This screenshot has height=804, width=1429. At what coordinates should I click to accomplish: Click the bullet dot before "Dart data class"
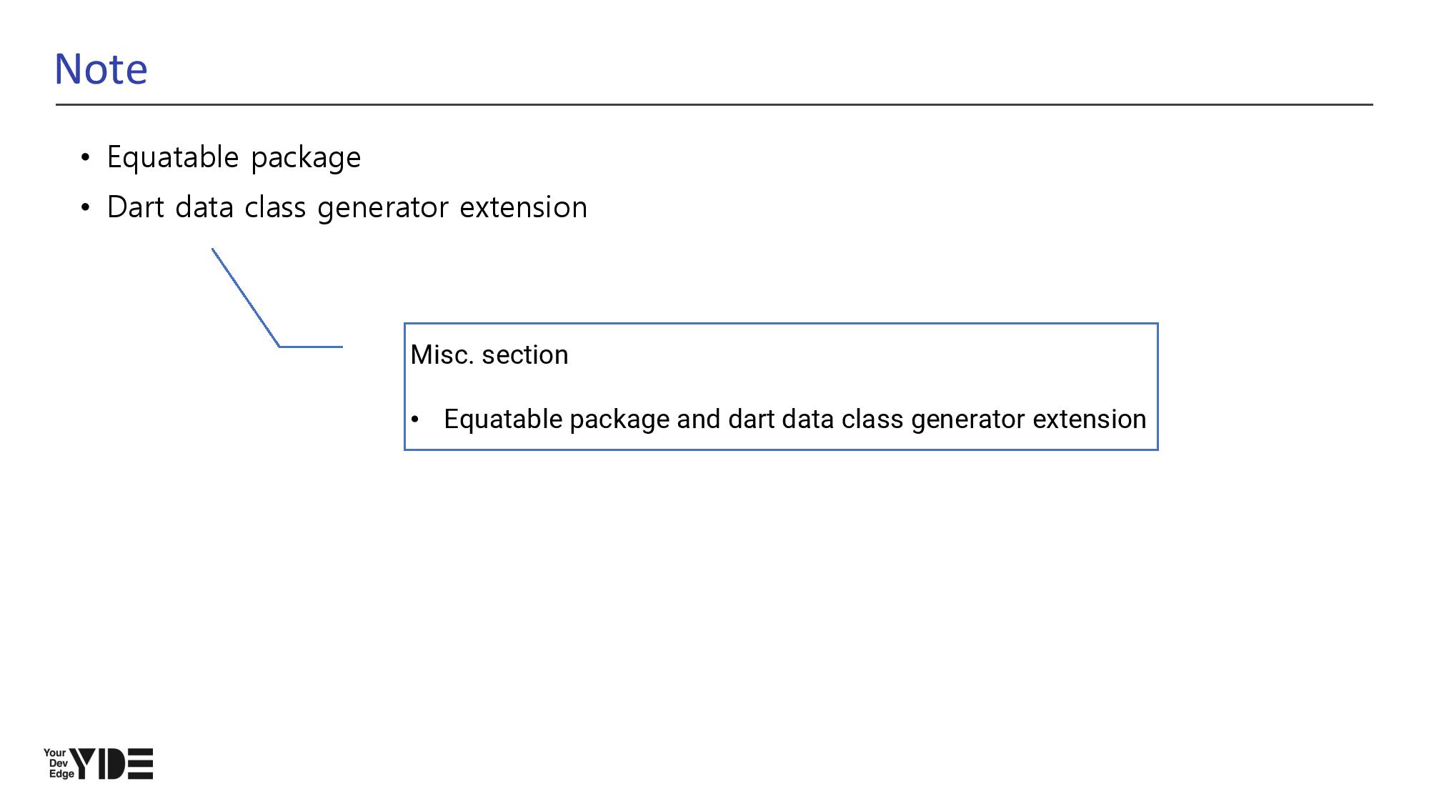click(x=86, y=208)
